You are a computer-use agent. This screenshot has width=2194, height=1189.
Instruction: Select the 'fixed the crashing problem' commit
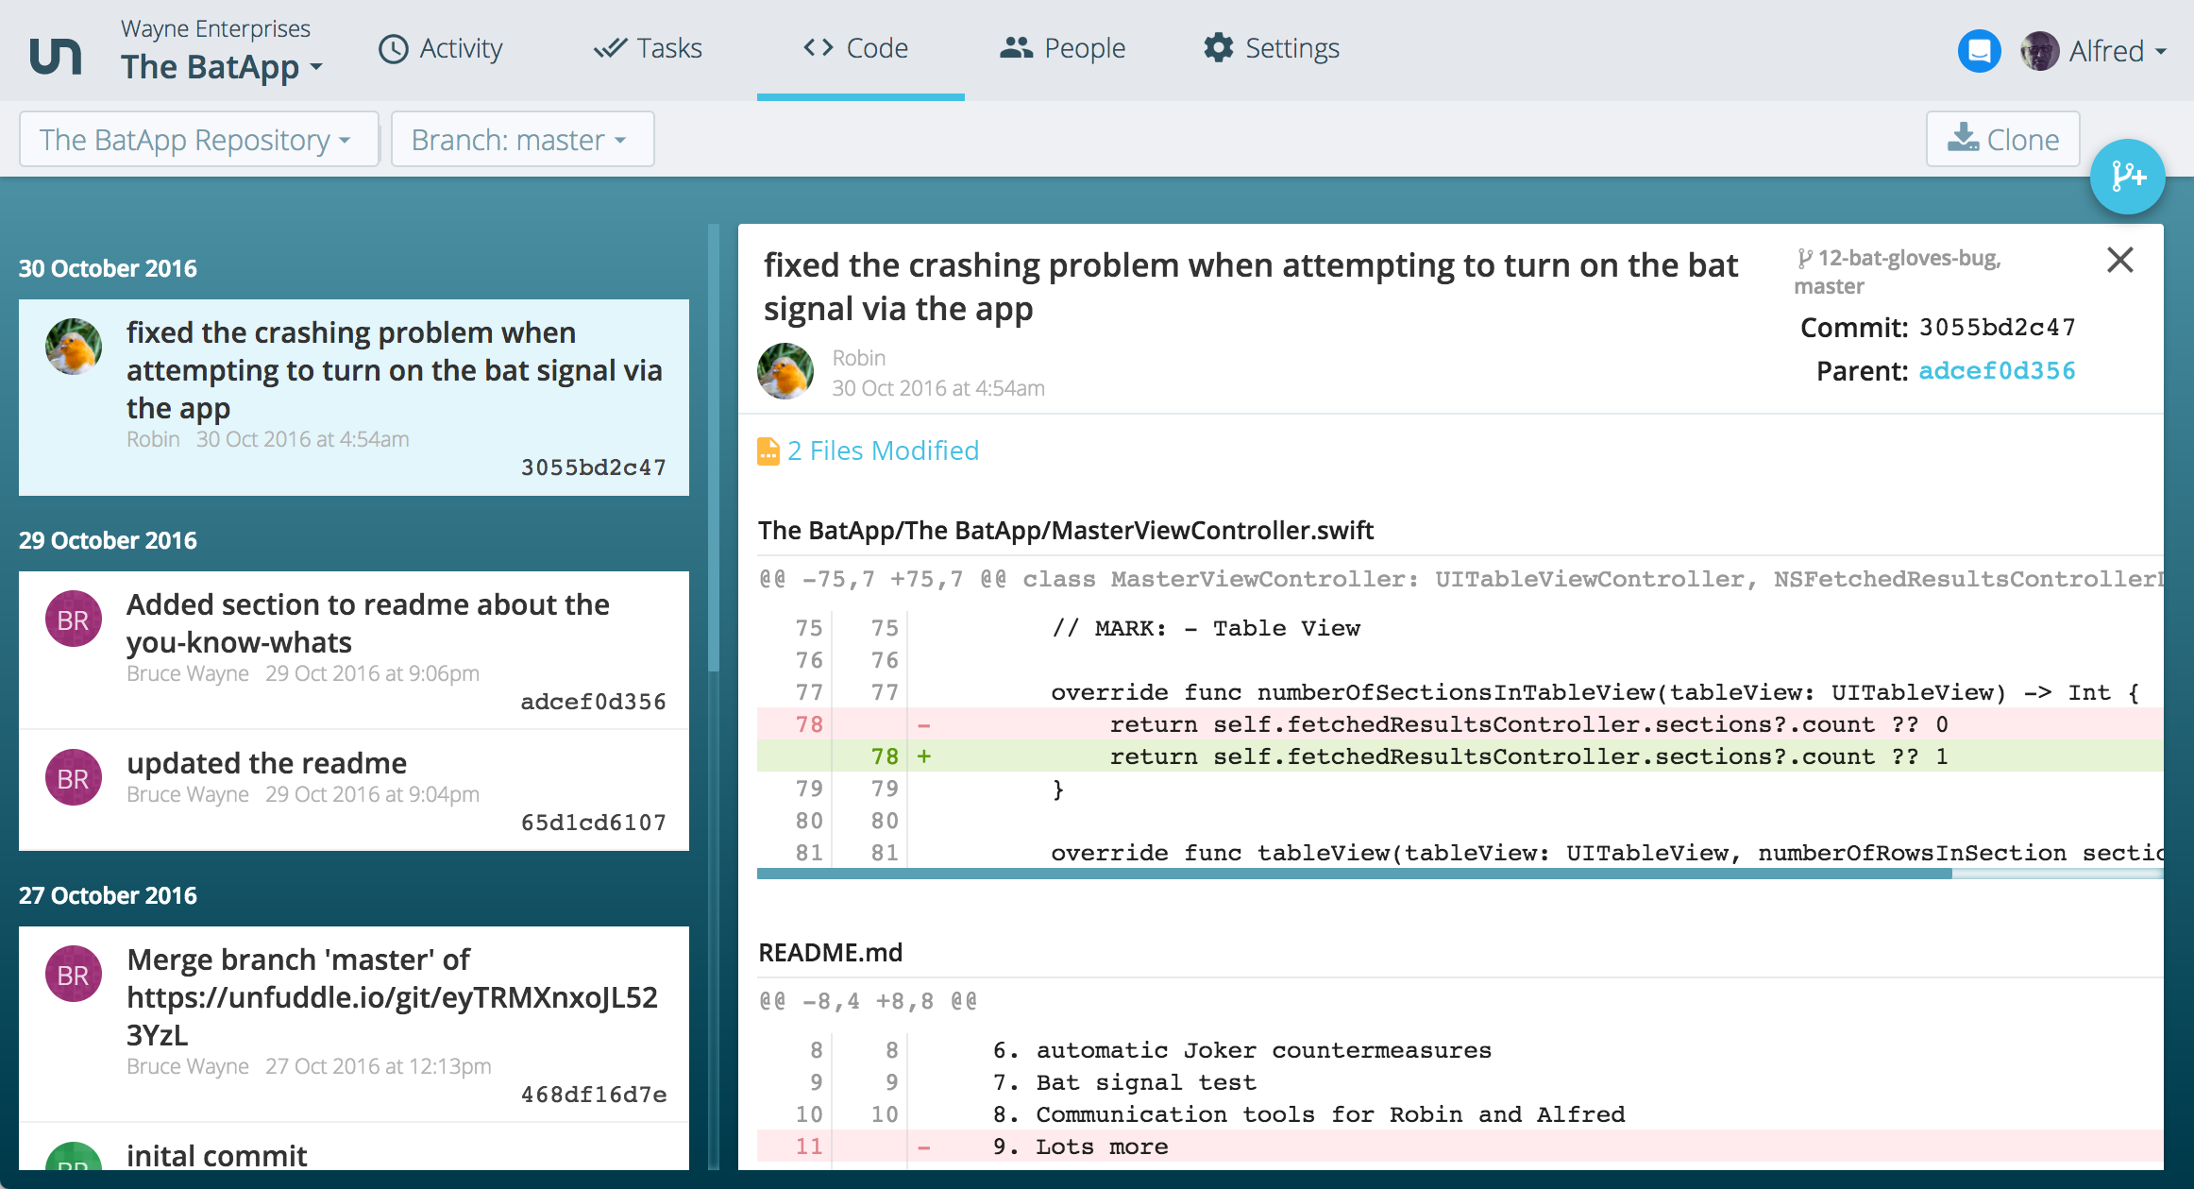pos(354,398)
